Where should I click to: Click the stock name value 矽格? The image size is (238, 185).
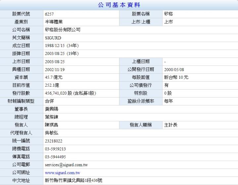[169, 14]
